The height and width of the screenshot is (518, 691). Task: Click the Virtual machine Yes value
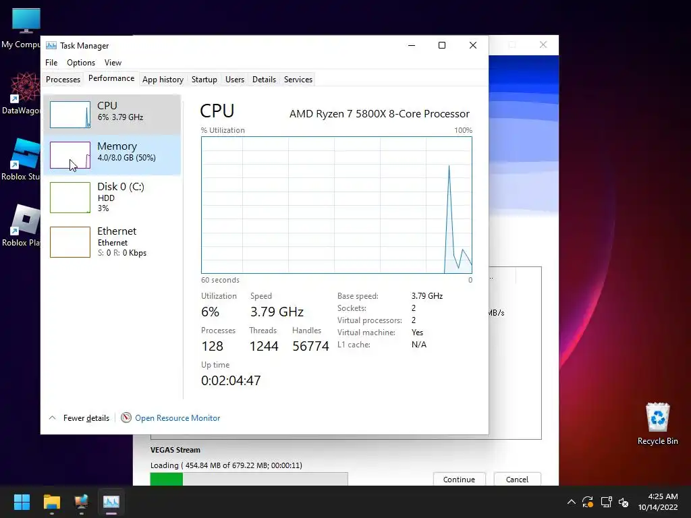[x=417, y=333]
